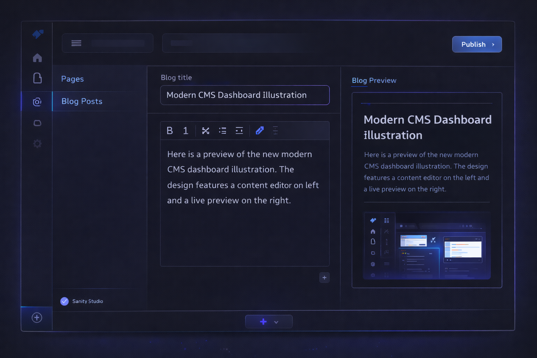This screenshot has width=537, height=358.
Task: Switch to the Blog Preview tab
Action: pyautogui.click(x=374, y=80)
